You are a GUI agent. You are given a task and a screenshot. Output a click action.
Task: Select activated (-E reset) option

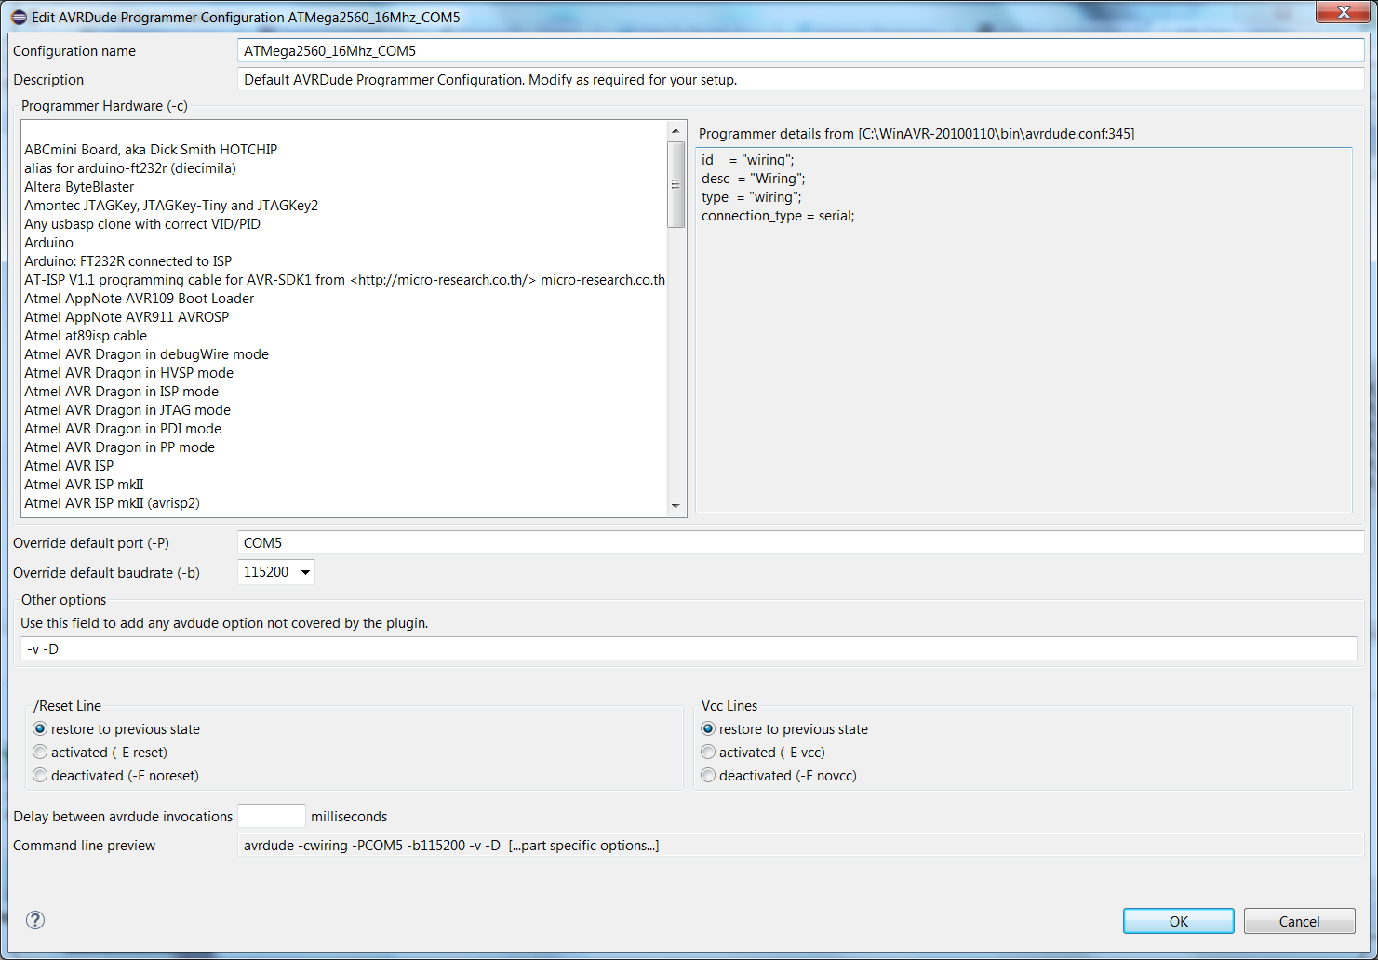[100, 753]
